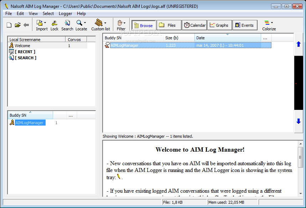Screen dimensions: 306x208
Task: Click the Welcome to AIM Log Manager heading
Action: tap(200, 149)
